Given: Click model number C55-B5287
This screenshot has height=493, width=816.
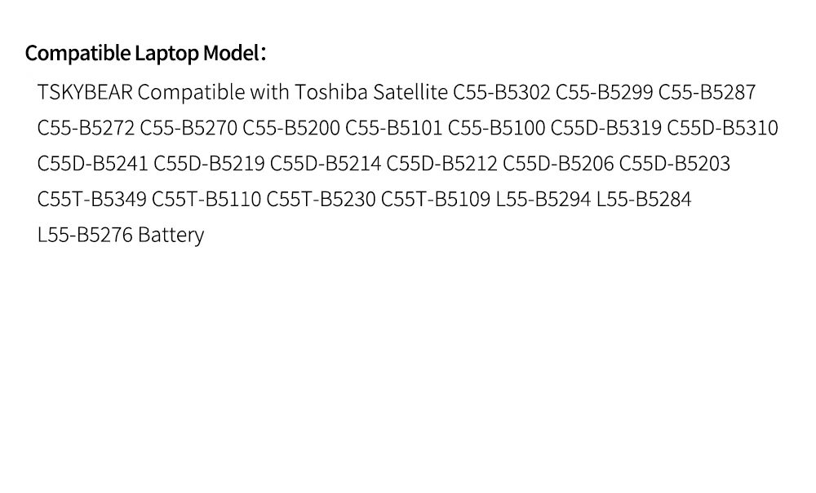Looking at the screenshot, I should coord(707,92).
